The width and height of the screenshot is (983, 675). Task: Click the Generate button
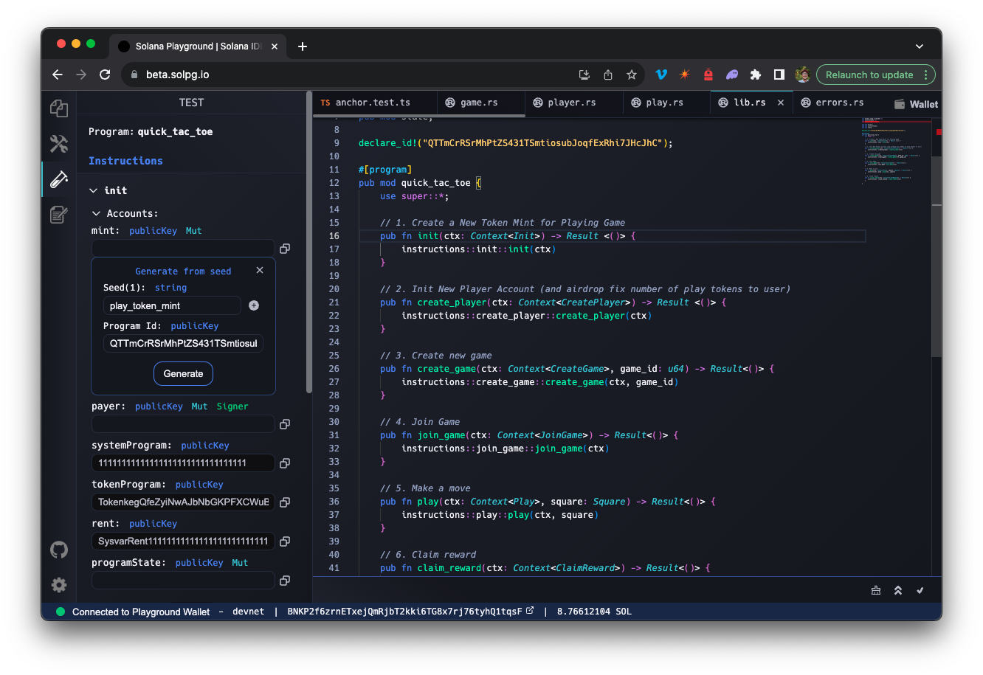(x=183, y=373)
